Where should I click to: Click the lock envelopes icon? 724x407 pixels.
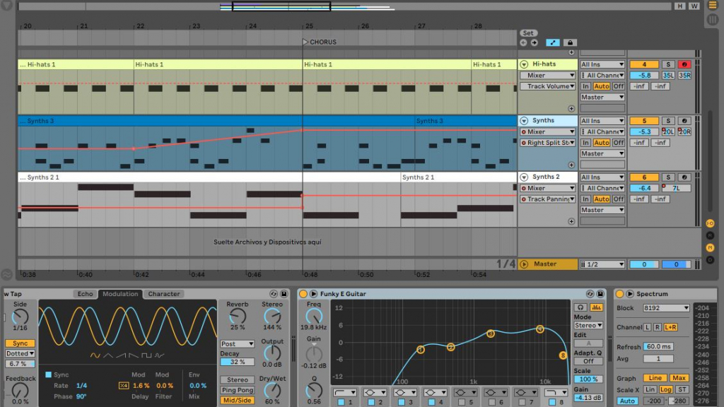click(570, 42)
